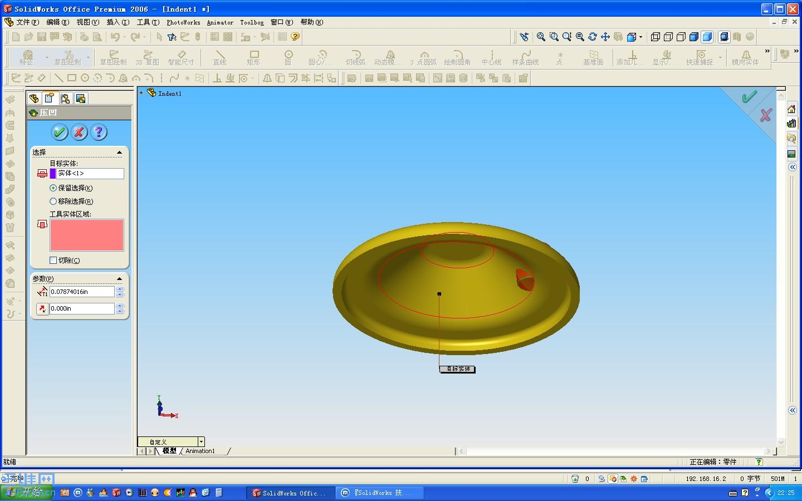Open the FeatureManager design tree tab
Image resolution: width=802 pixels, height=501 pixels.
click(x=34, y=99)
